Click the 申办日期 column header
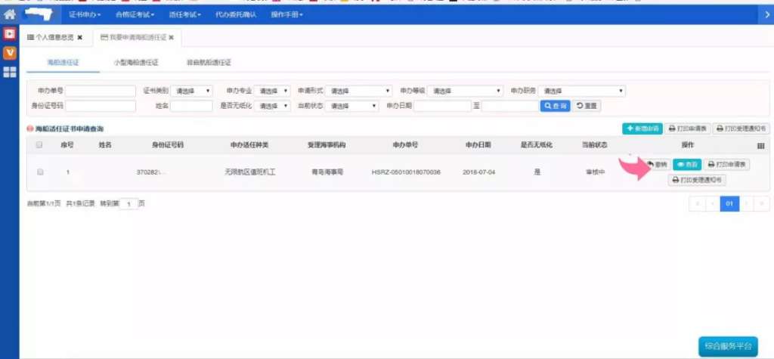Screen dimensions: 774x359 [478, 145]
